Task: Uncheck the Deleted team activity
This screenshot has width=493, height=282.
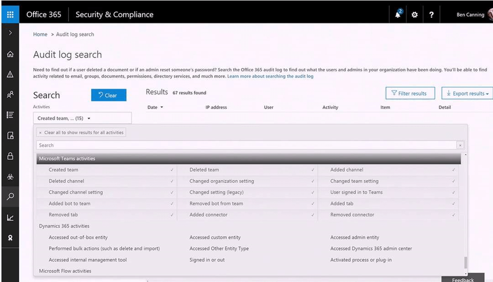Action: point(204,170)
